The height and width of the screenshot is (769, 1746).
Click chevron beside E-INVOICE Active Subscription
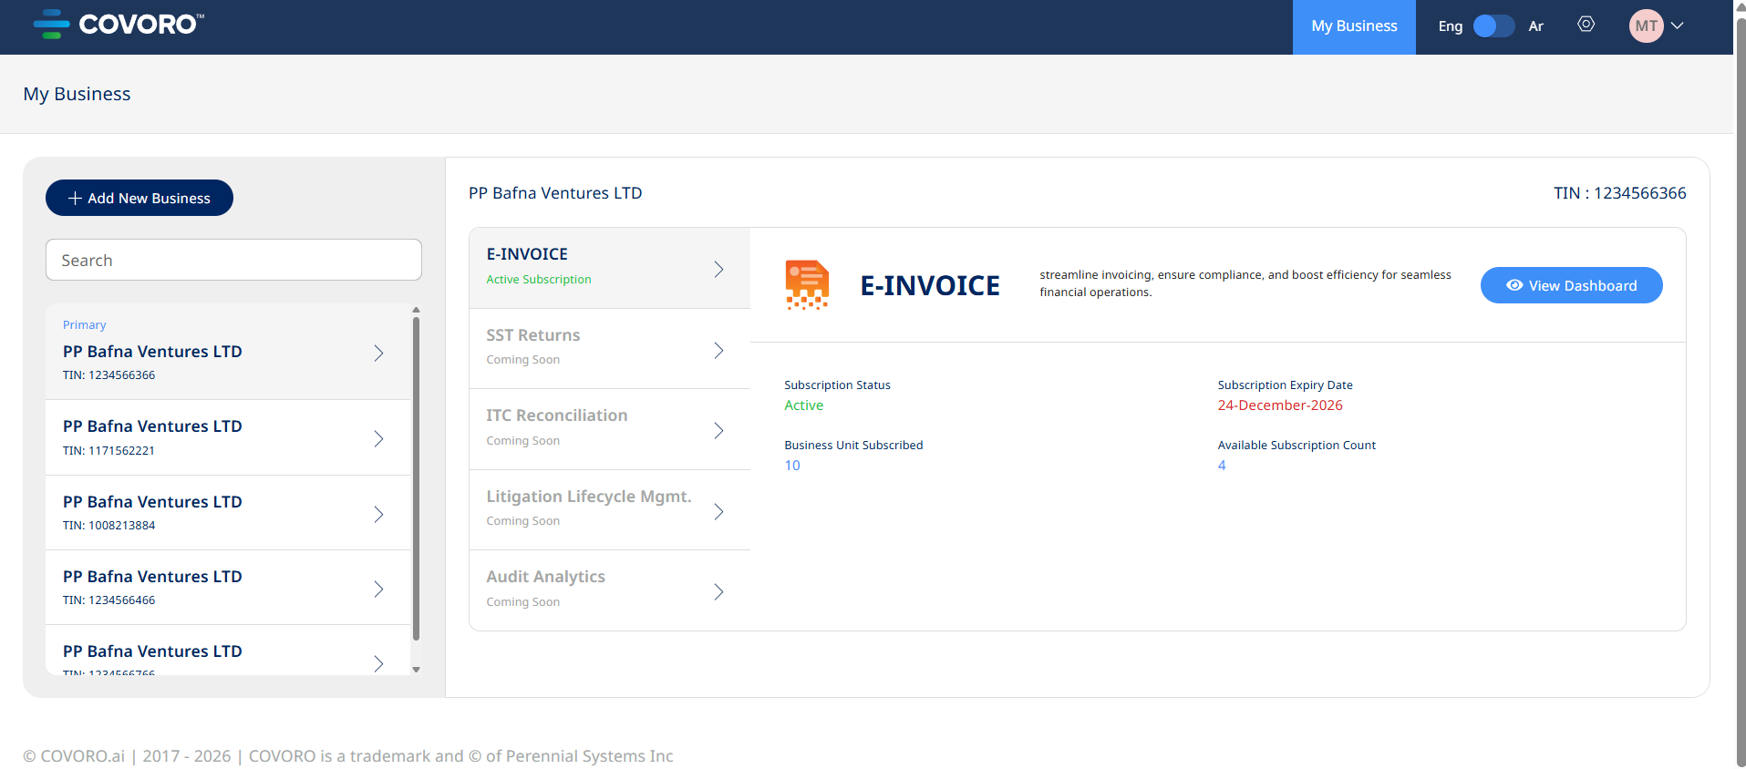point(718,270)
